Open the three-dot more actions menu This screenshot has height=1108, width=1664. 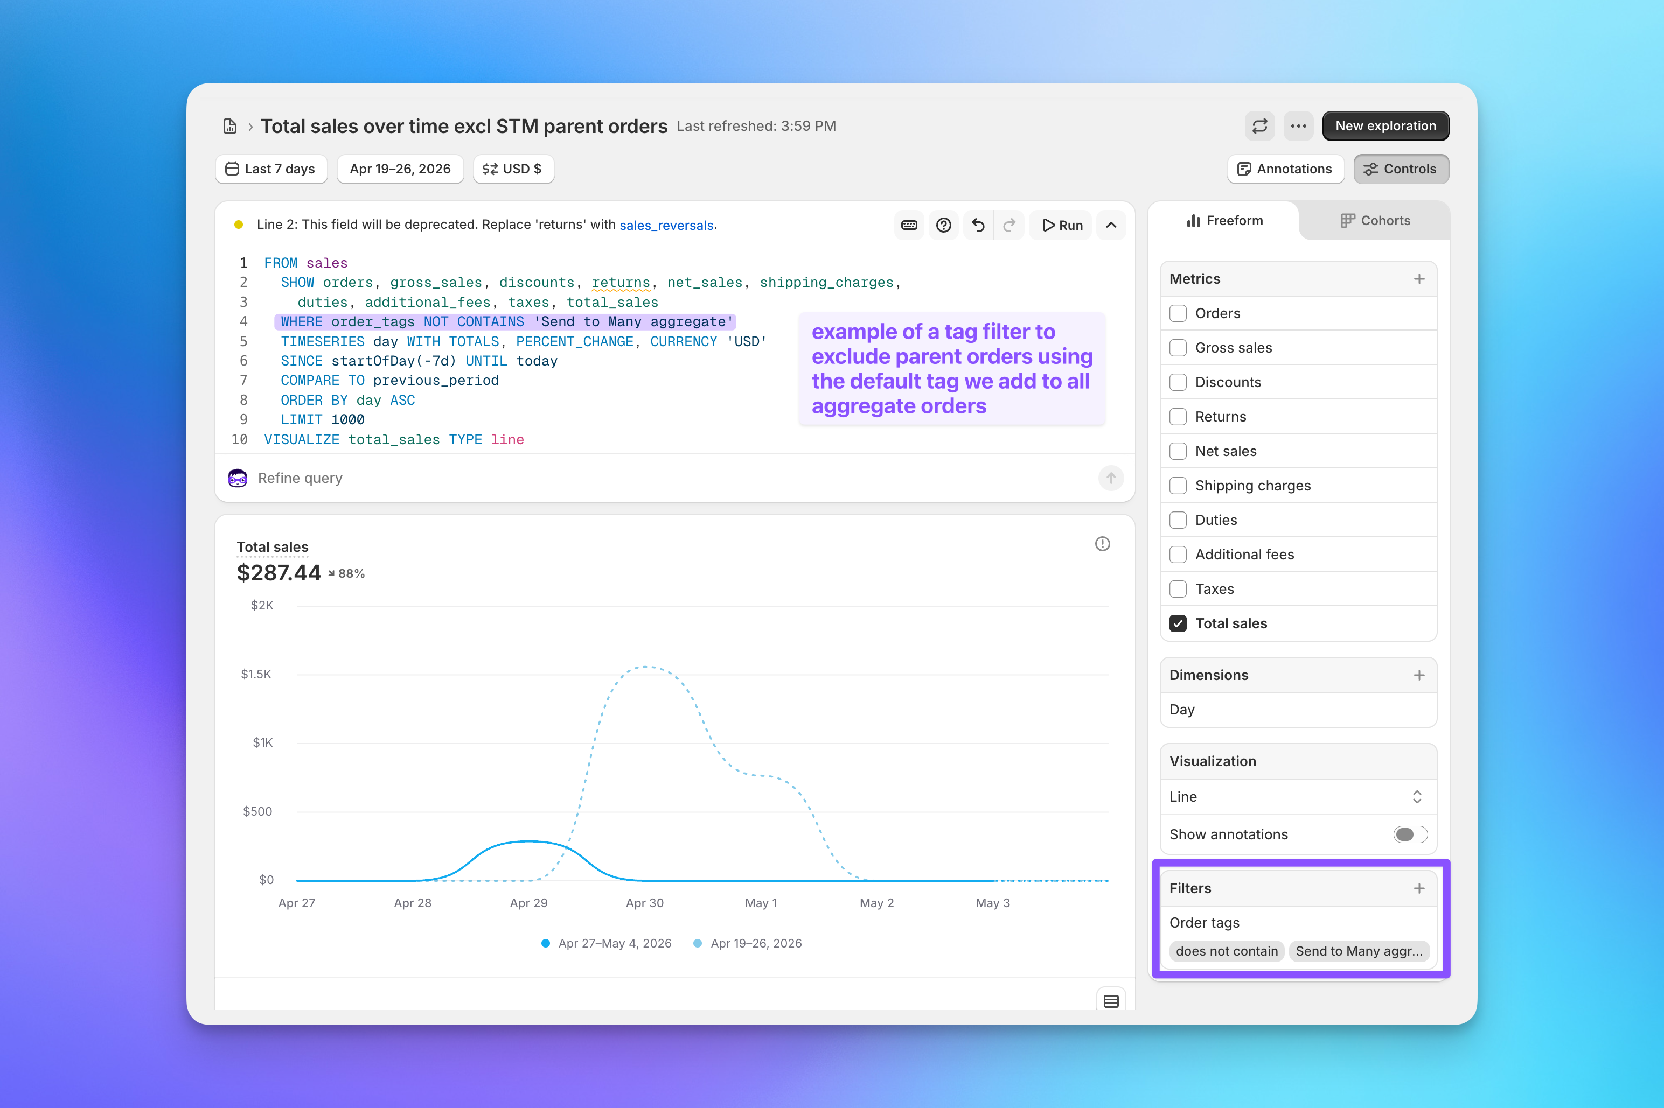point(1299,127)
